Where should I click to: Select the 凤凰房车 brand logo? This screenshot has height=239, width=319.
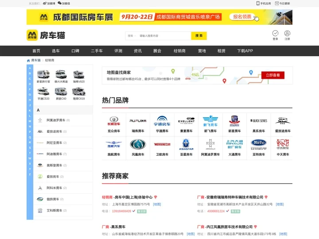point(138,144)
